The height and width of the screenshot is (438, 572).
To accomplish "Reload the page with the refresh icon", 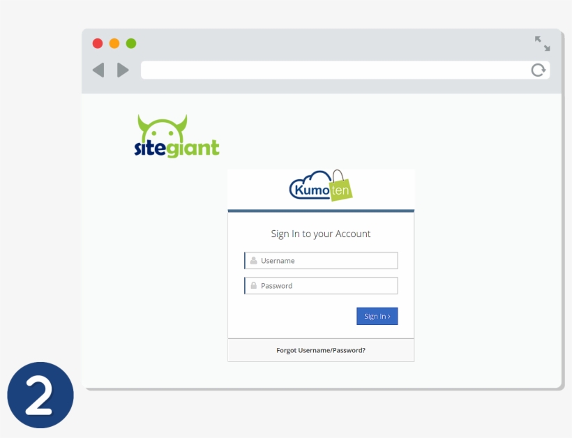I will [538, 70].
